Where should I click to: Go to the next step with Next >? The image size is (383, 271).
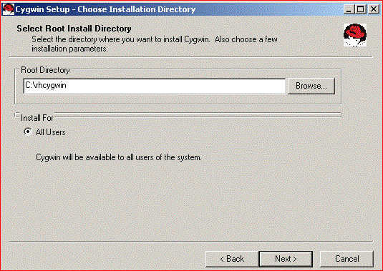pyautogui.click(x=286, y=259)
